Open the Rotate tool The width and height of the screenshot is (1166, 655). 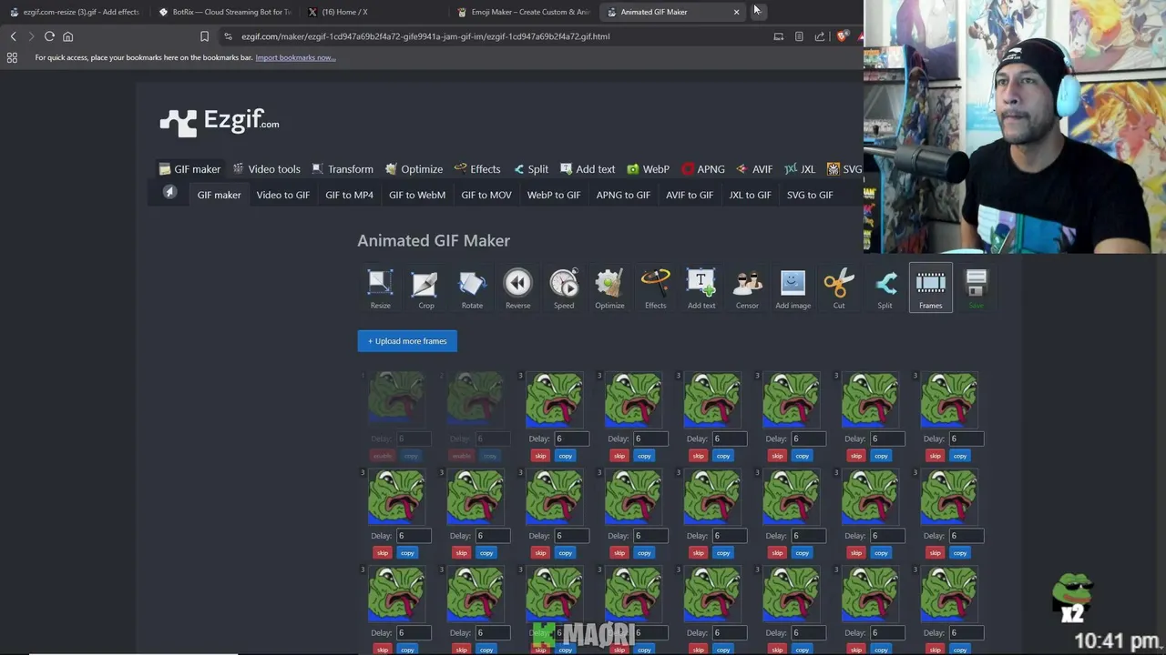point(472,288)
